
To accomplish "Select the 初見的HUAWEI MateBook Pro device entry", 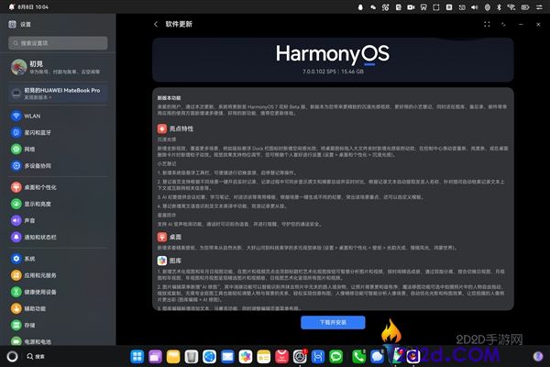I will pos(58,93).
